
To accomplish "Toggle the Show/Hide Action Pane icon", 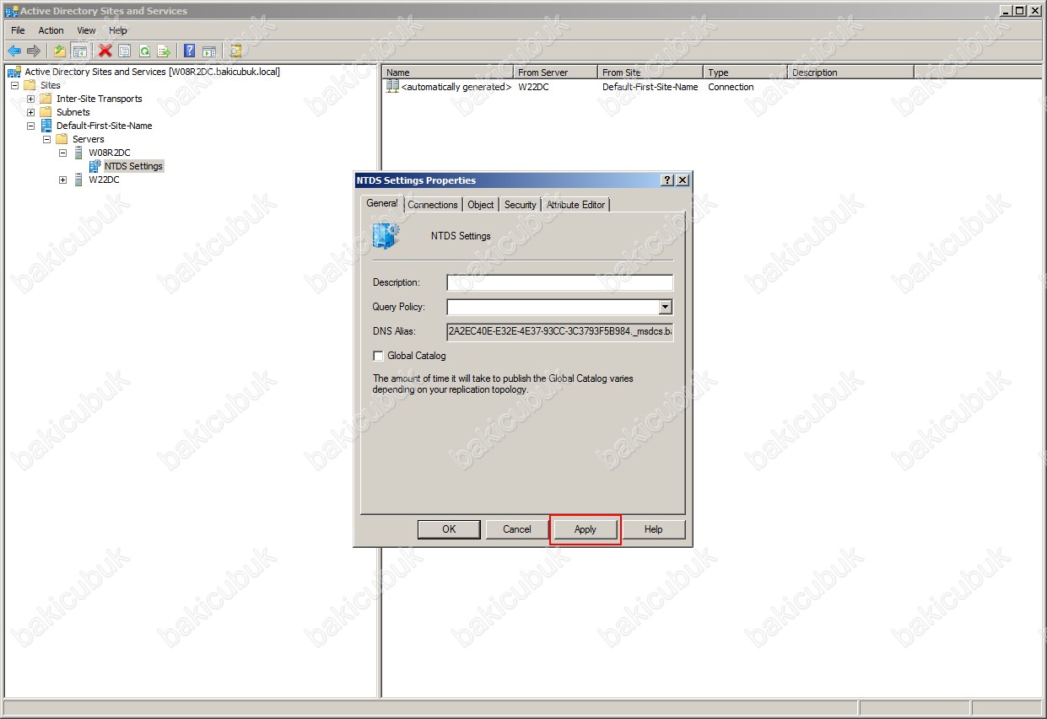I will pos(209,51).
